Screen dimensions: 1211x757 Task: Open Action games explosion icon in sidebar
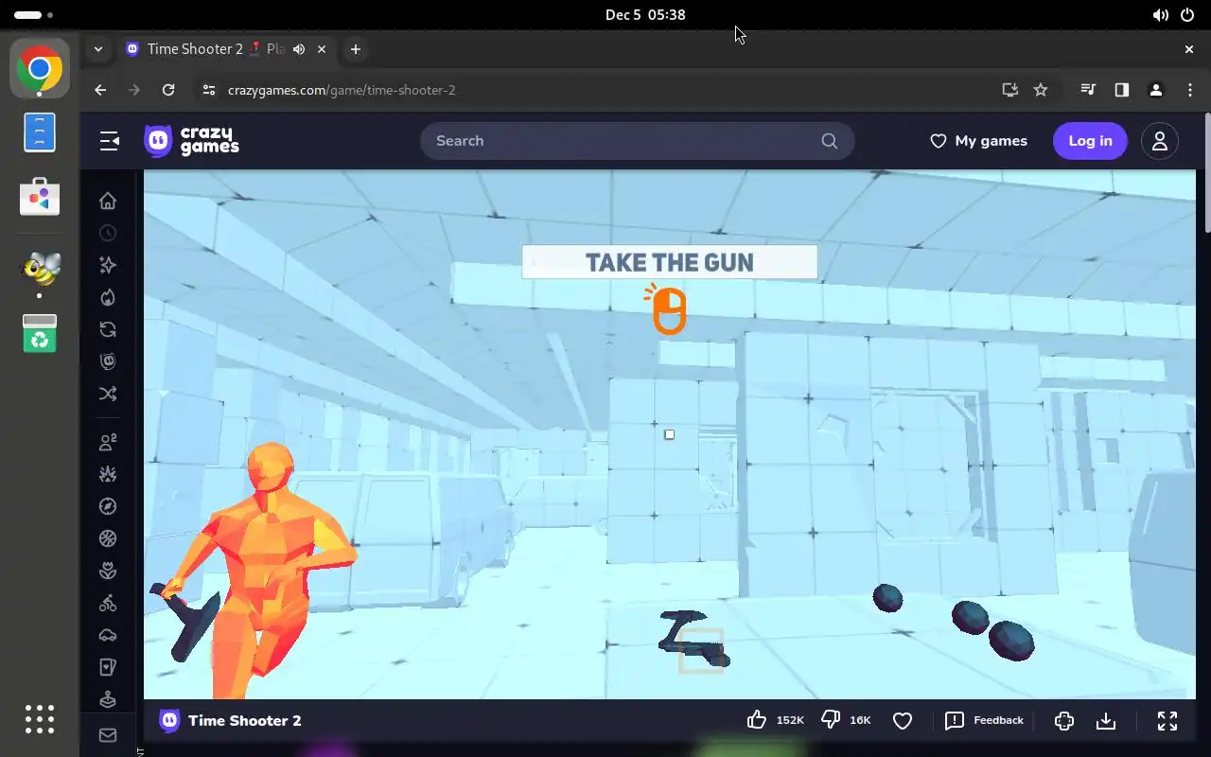(108, 474)
